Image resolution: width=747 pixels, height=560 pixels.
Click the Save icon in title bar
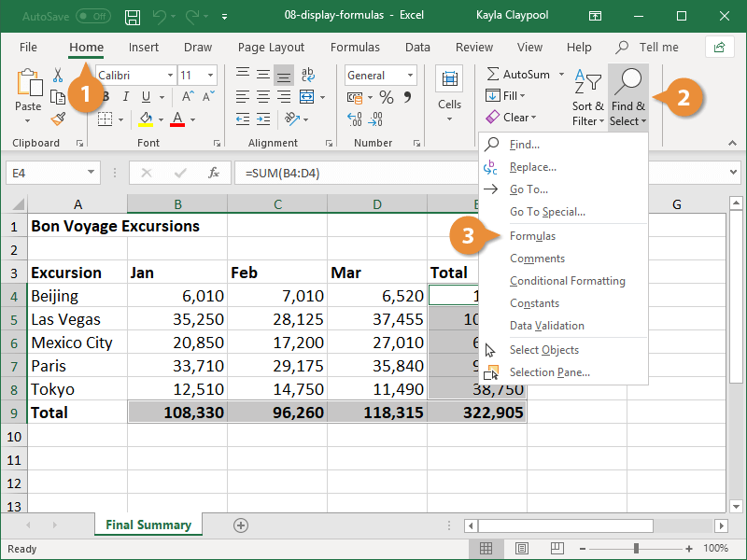tap(133, 17)
